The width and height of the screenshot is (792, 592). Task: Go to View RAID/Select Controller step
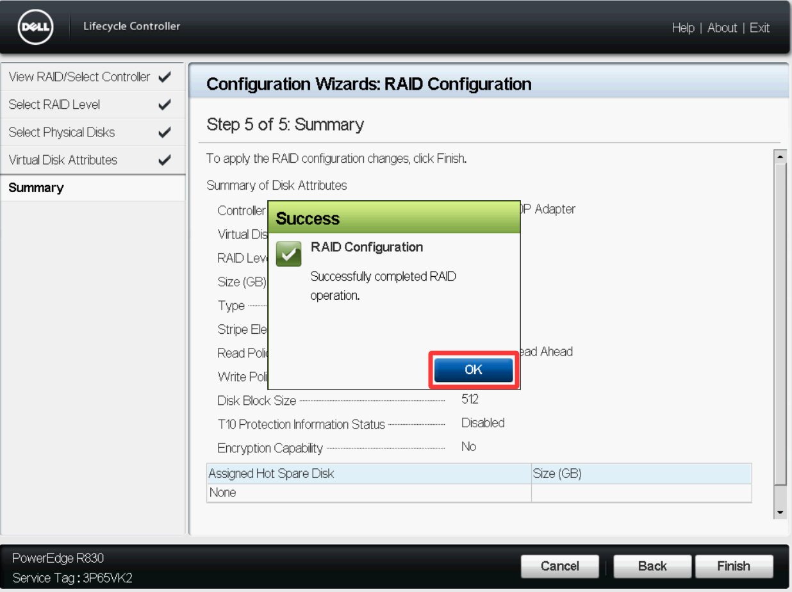[79, 77]
